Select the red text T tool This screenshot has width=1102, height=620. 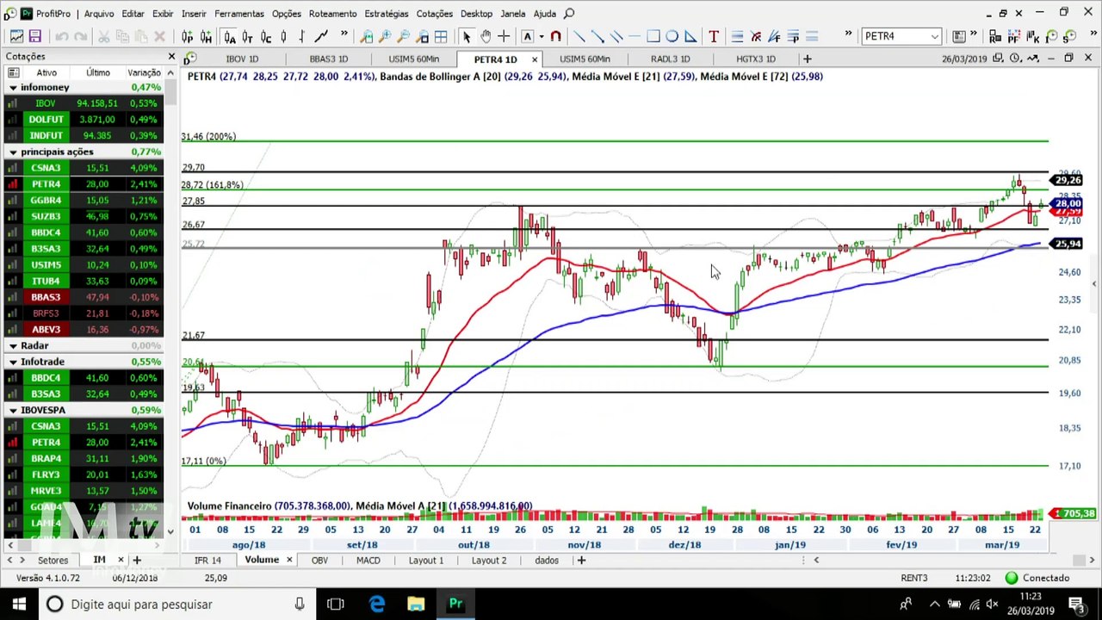click(714, 36)
